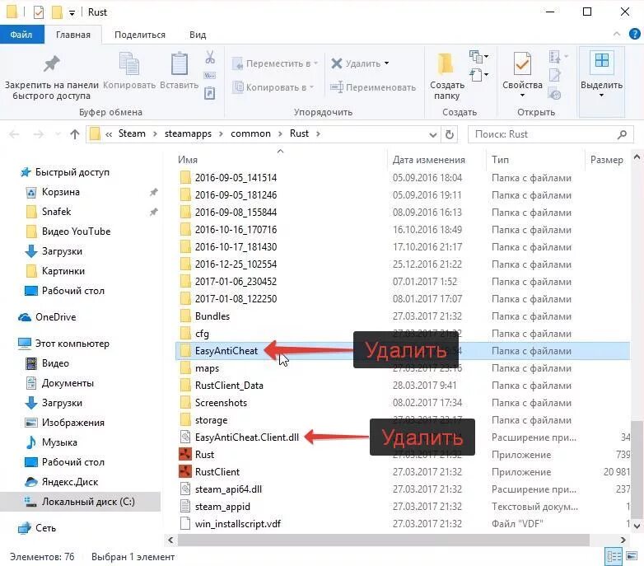Open the Вид ribbon tab

coord(198,35)
